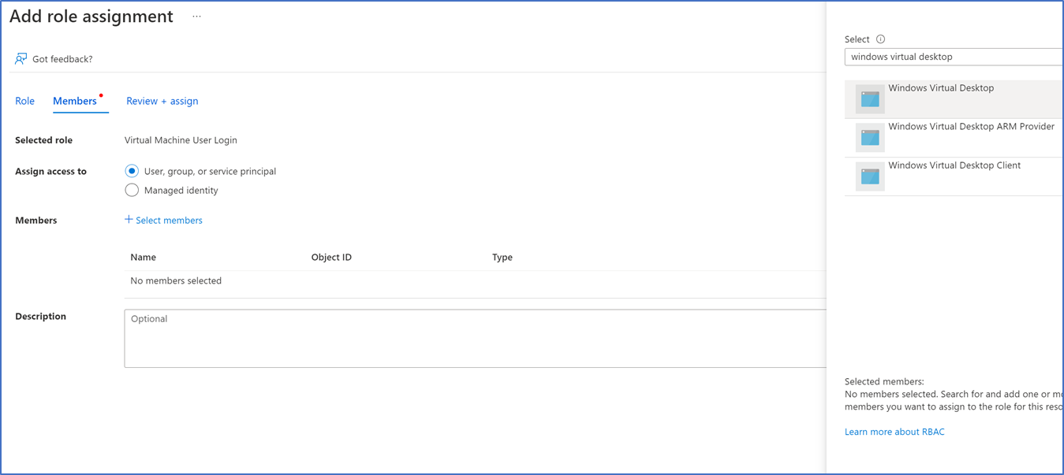Go to the Review + assign tab
The width and height of the screenshot is (1064, 475).
tap(162, 101)
